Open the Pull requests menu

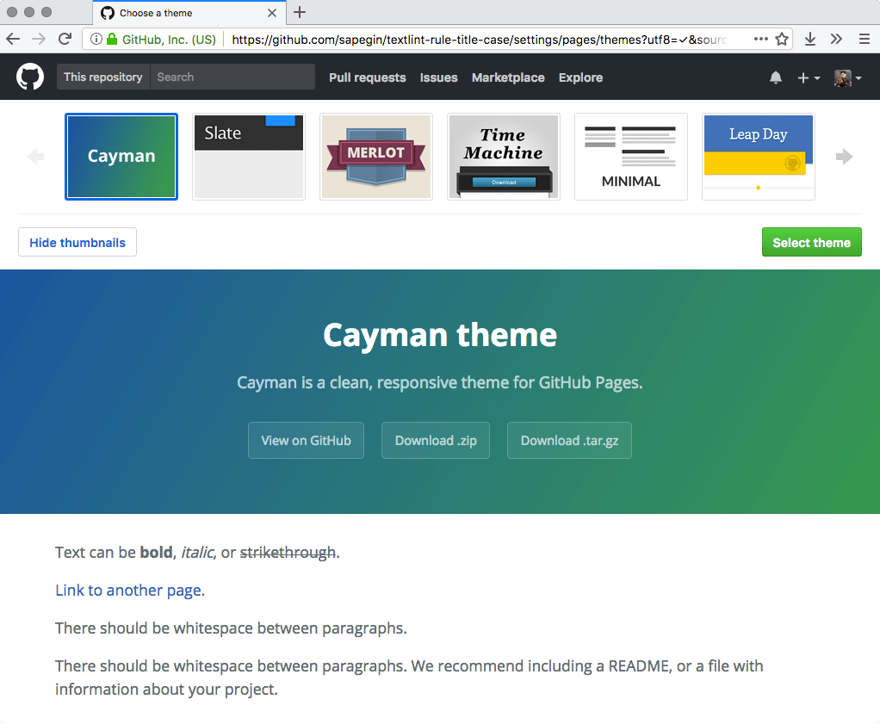point(367,77)
